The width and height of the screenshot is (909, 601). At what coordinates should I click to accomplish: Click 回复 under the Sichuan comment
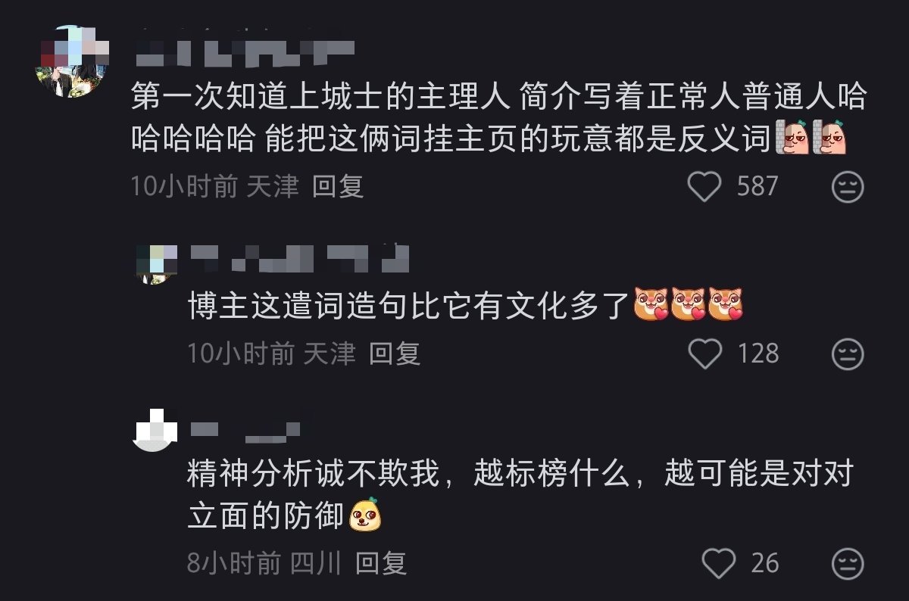381,563
